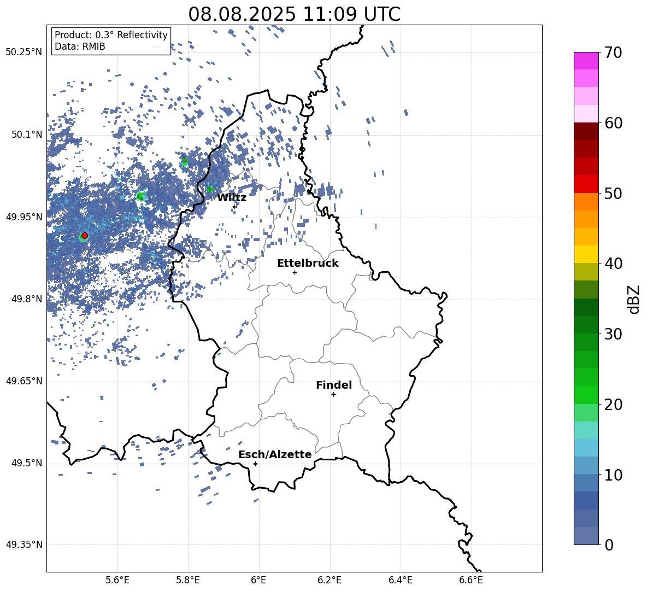
Task: Pick the yellow swatch just above 40 dBZ
Action: [586, 254]
